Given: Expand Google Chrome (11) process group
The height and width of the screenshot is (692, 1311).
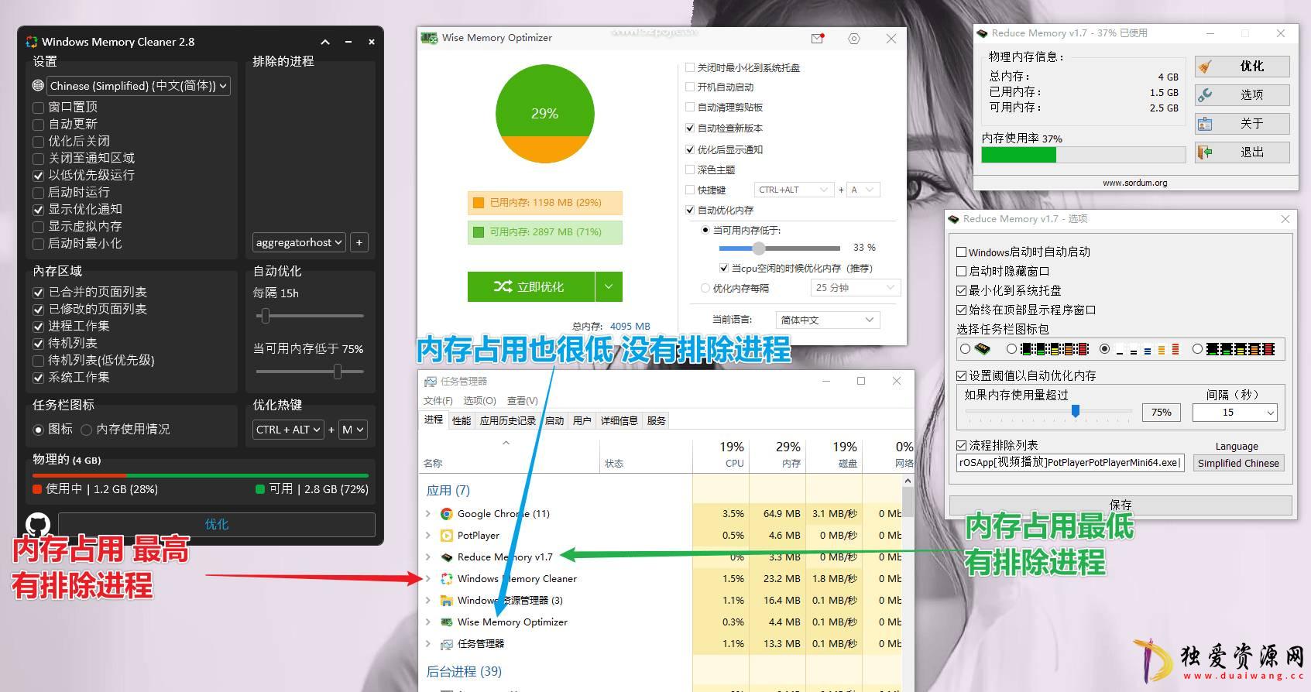Looking at the screenshot, I should click(428, 514).
